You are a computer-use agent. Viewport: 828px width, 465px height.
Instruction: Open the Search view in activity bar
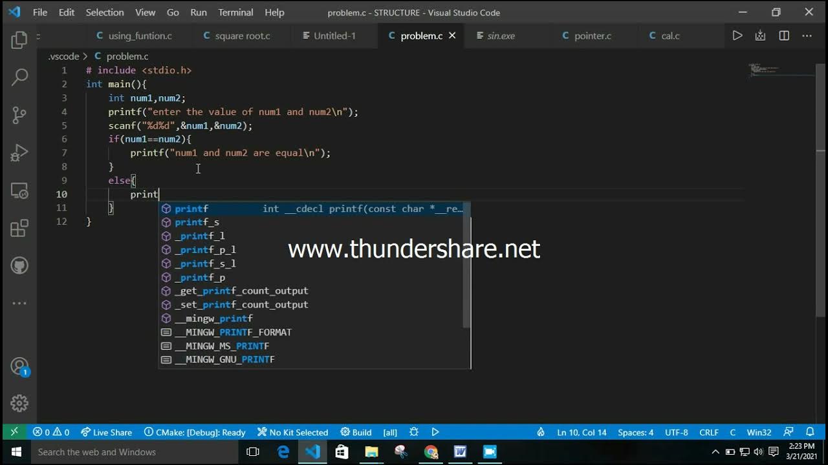19,77
